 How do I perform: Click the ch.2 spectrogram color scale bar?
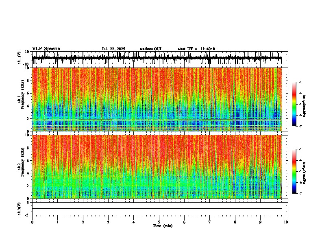[294, 171]
